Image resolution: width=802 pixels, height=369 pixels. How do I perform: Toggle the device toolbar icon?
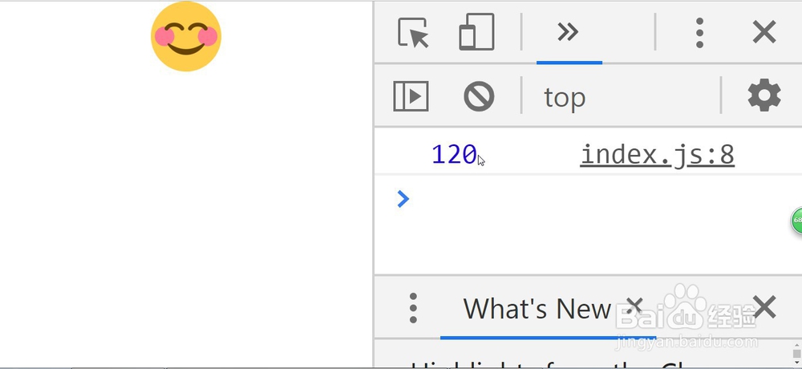476,33
